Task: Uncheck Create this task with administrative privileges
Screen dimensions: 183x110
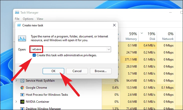Action: coord(34,55)
